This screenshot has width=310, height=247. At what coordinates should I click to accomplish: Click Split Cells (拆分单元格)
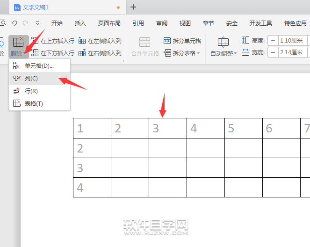[182, 41]
